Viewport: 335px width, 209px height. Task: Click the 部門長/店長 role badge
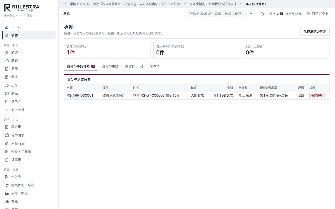coord(294,14)
